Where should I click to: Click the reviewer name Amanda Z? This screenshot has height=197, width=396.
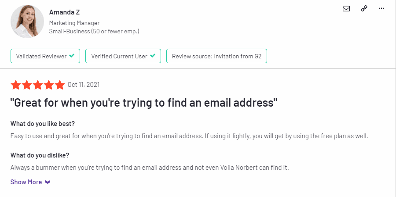coord(64,12)
